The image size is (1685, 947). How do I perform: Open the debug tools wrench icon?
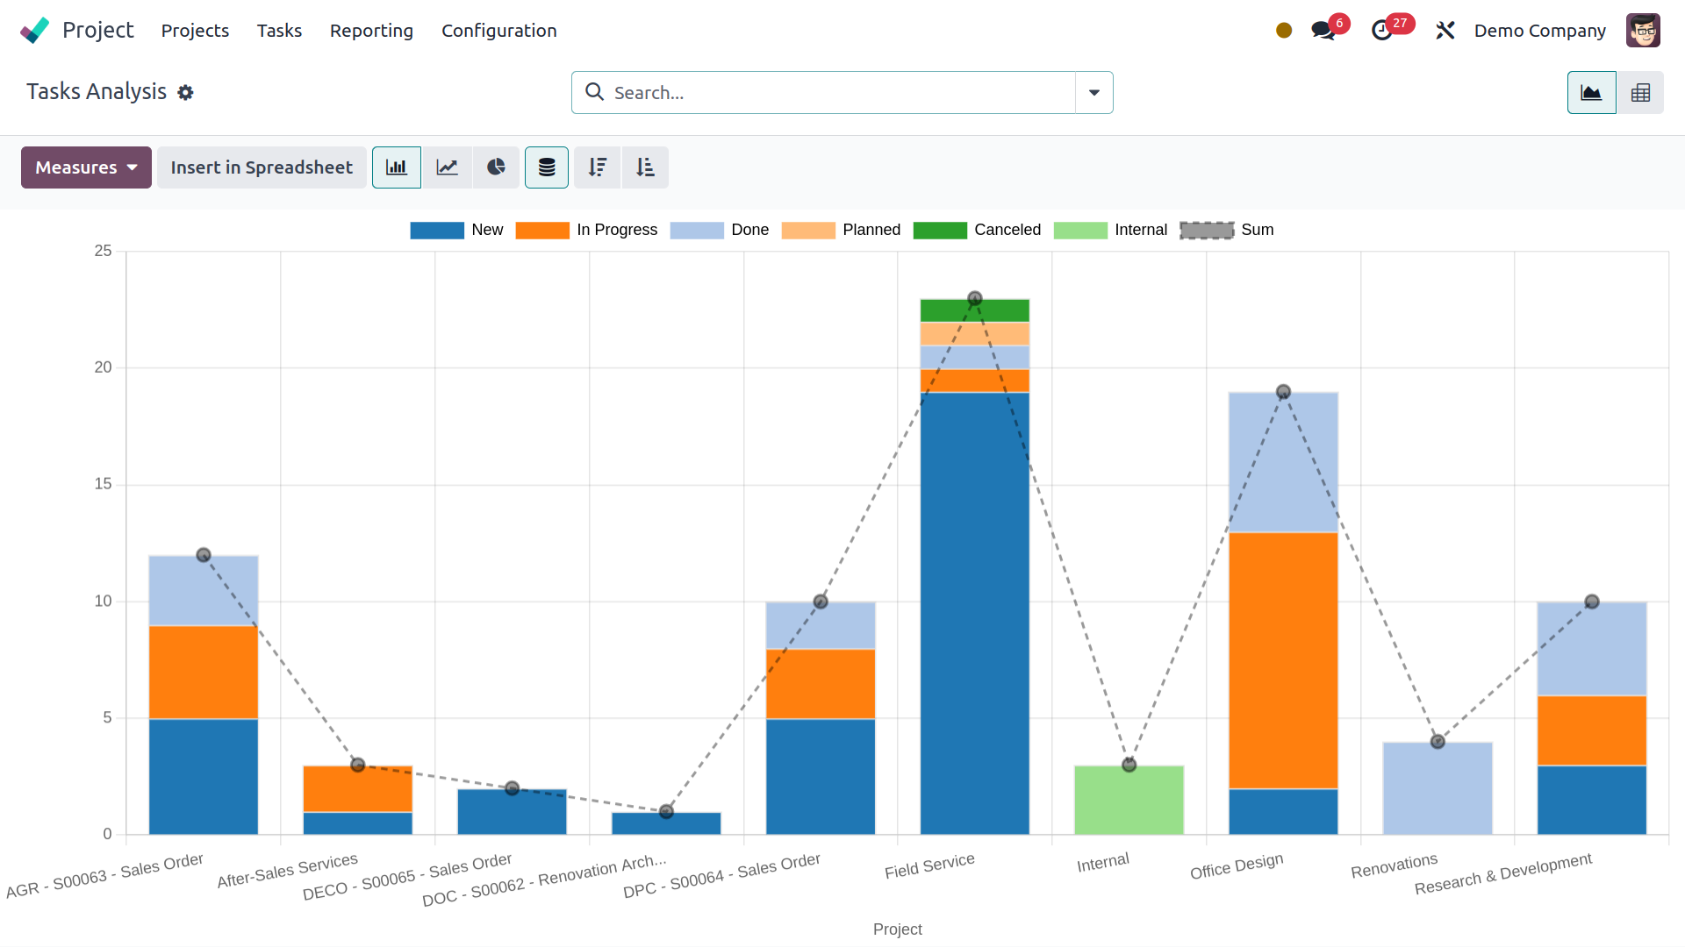click(1445, 31)
